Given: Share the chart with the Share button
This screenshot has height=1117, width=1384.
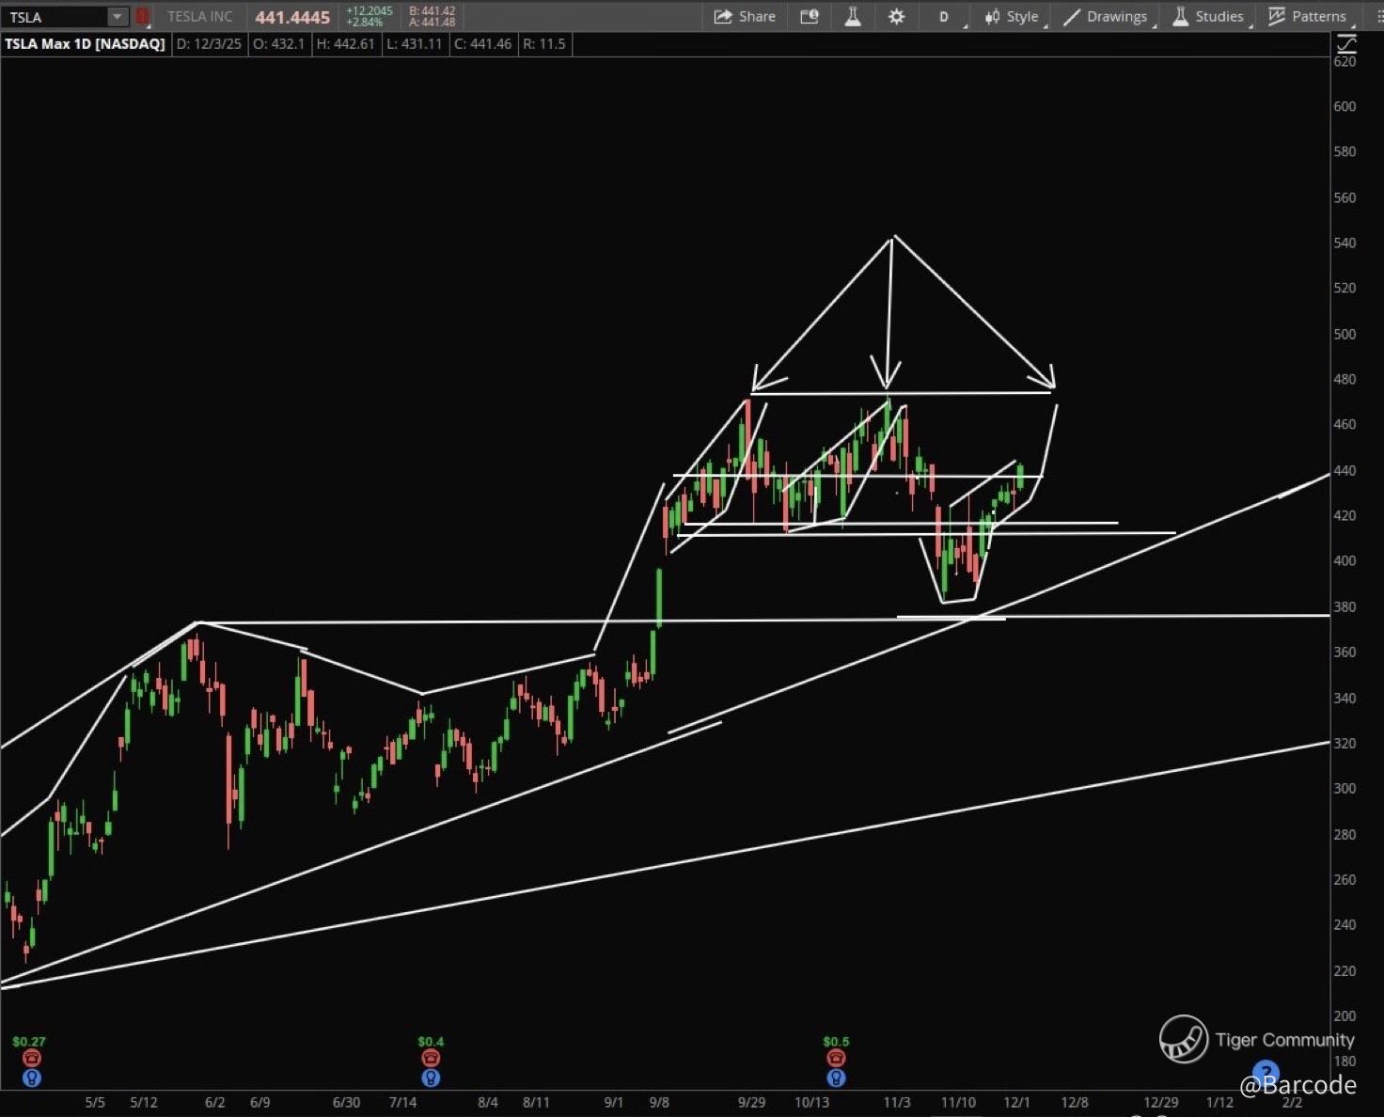Looking at the screenshot, I should [x=745, y=17].
